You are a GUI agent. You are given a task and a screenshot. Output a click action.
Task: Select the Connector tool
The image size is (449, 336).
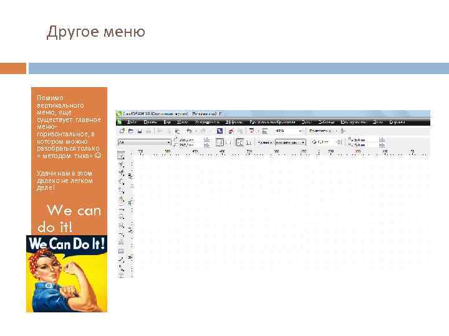(x=121, y=268)
